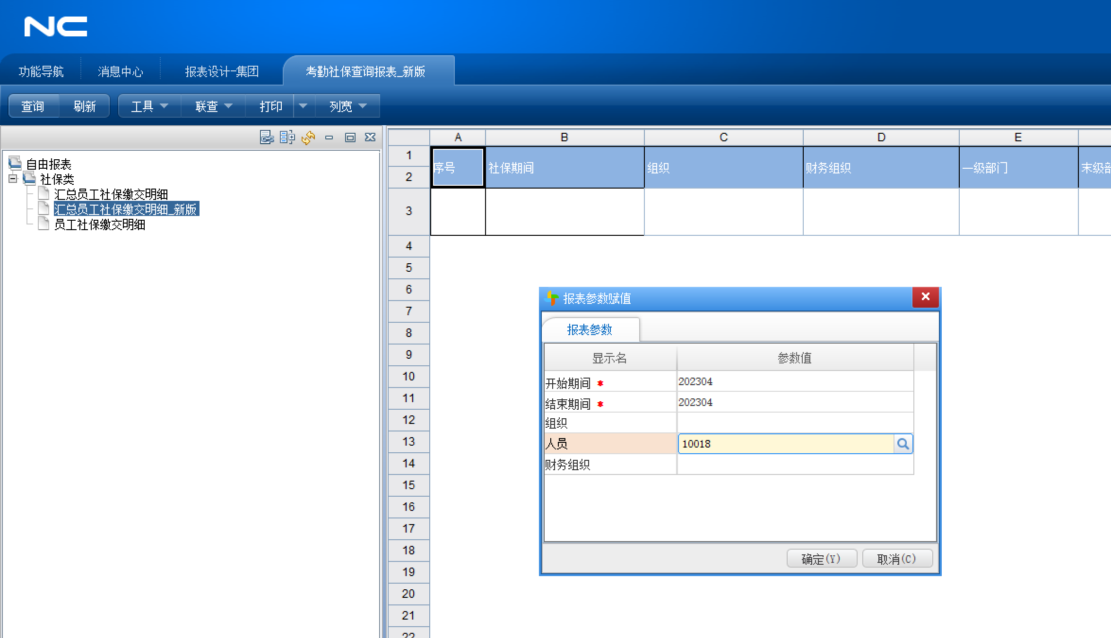
Task: Click the 人员 parameter label
Action: point(556,443)
